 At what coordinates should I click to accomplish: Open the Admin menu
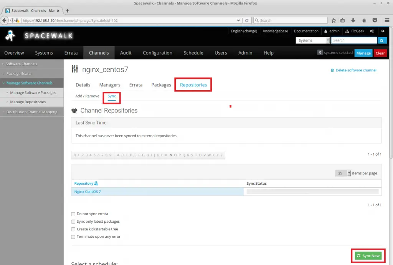(245, 53)
